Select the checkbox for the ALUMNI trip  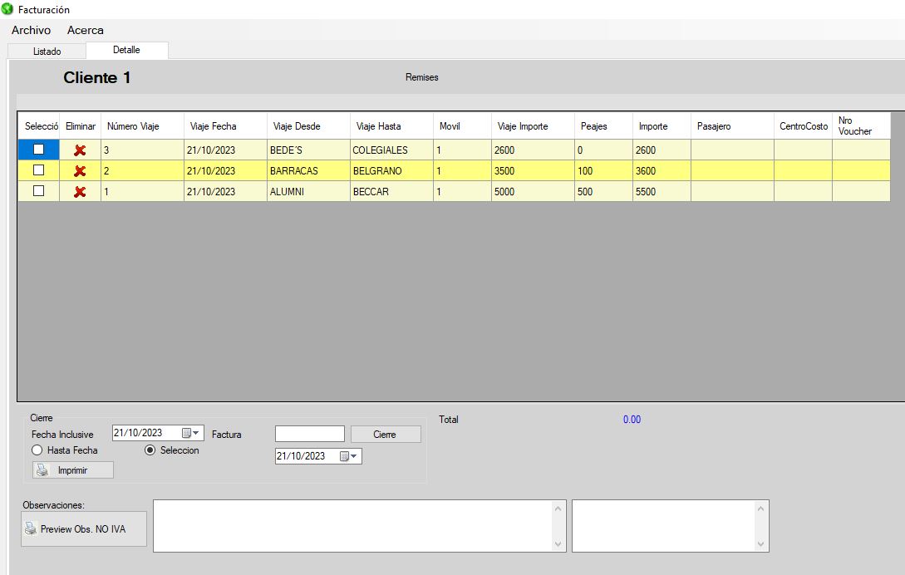[x=39, y=191]
